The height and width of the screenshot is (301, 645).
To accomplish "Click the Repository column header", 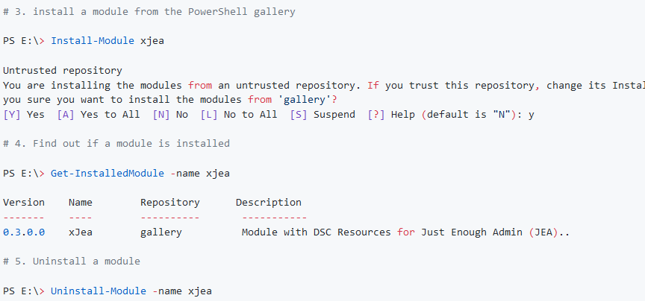I will click(170, 203).
